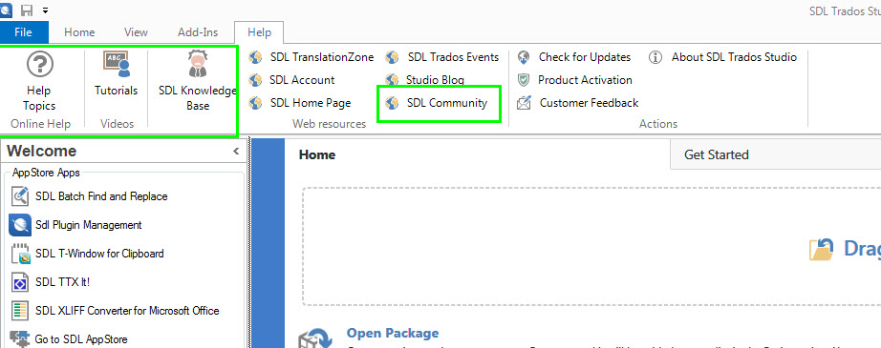This screenshot has height=348, width=881.
Task: Click the Check for Updates icon
Action: [524, 57]
